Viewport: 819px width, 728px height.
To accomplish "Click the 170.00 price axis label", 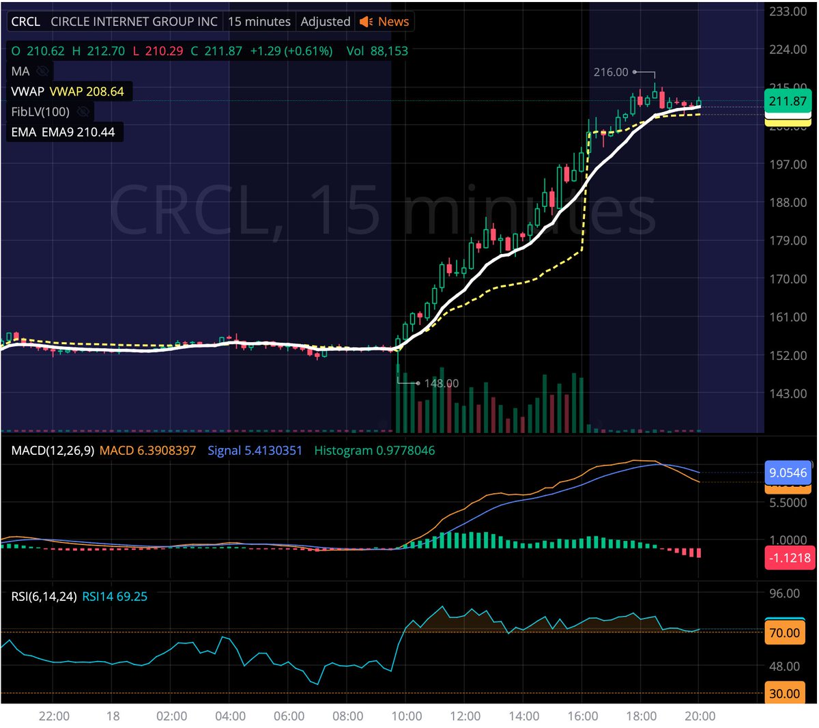I will click(x=788, y=279).
